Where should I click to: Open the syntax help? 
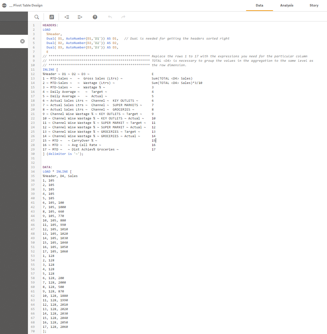95,17
